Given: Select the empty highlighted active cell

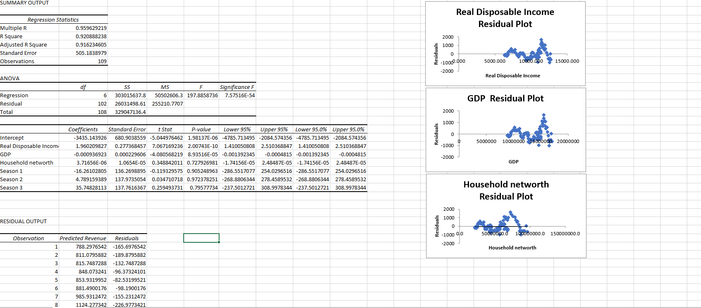Looking at the screenshot, I should (201, 238).
